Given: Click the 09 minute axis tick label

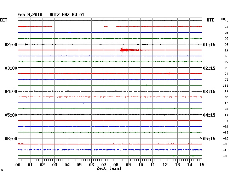Looking at the screenshot, I should click(128, 165).
